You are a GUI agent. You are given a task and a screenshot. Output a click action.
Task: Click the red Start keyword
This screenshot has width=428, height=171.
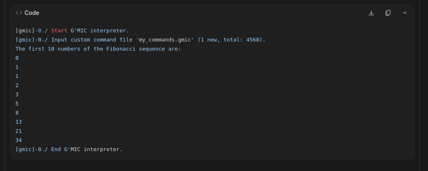pos(59,31)
